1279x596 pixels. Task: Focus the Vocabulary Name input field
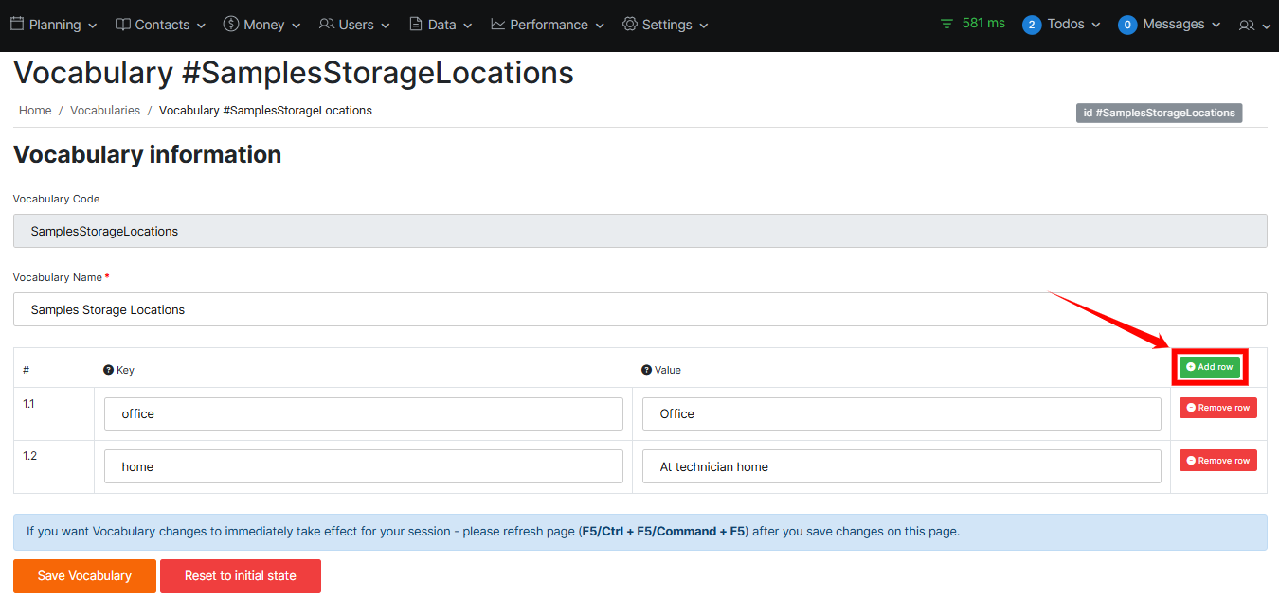coord(639,309)
